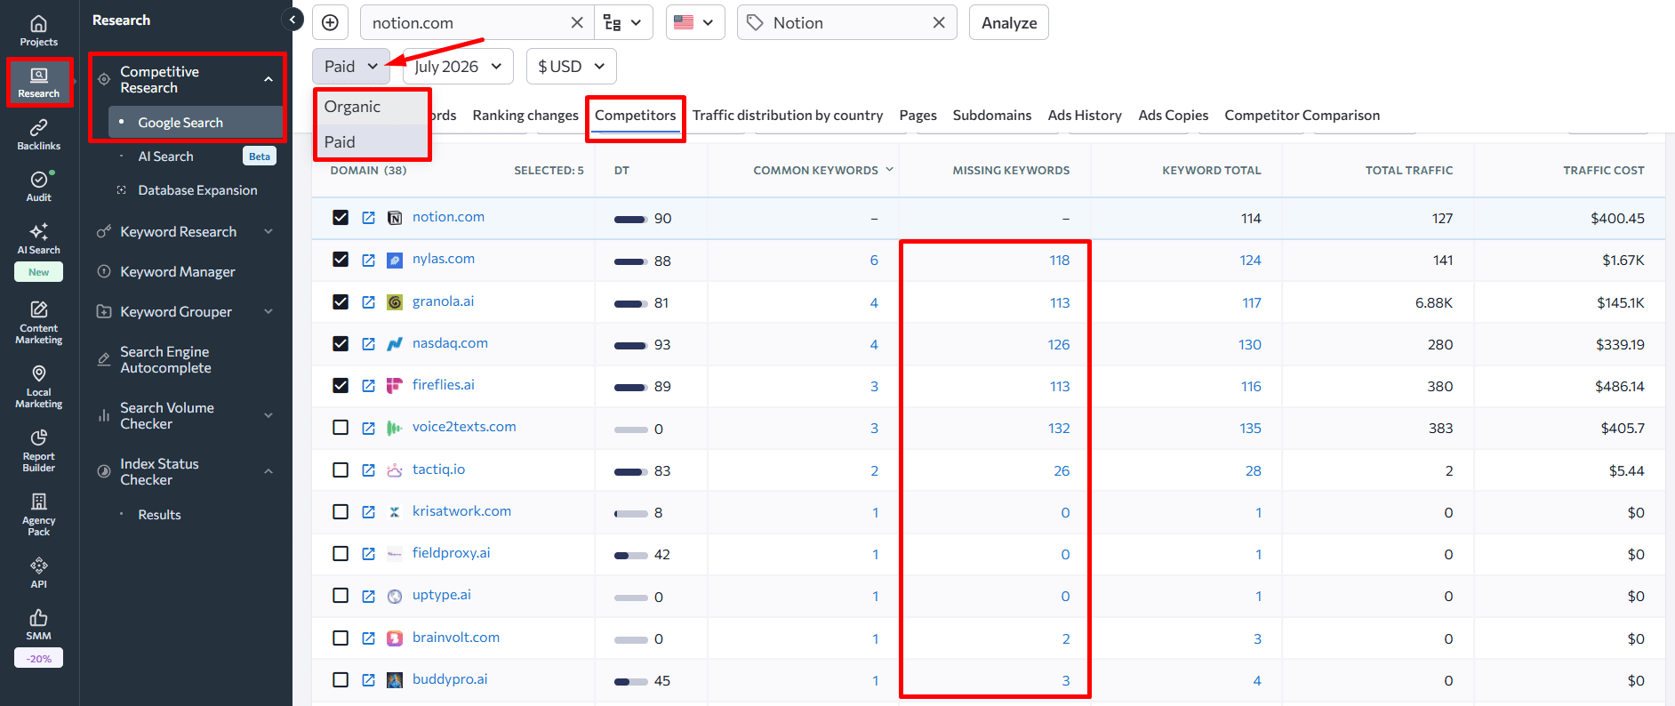1675x706 pixels.
Task: Click missing keywords value 118 for nylas.com
Action: tap(1059, 261)
